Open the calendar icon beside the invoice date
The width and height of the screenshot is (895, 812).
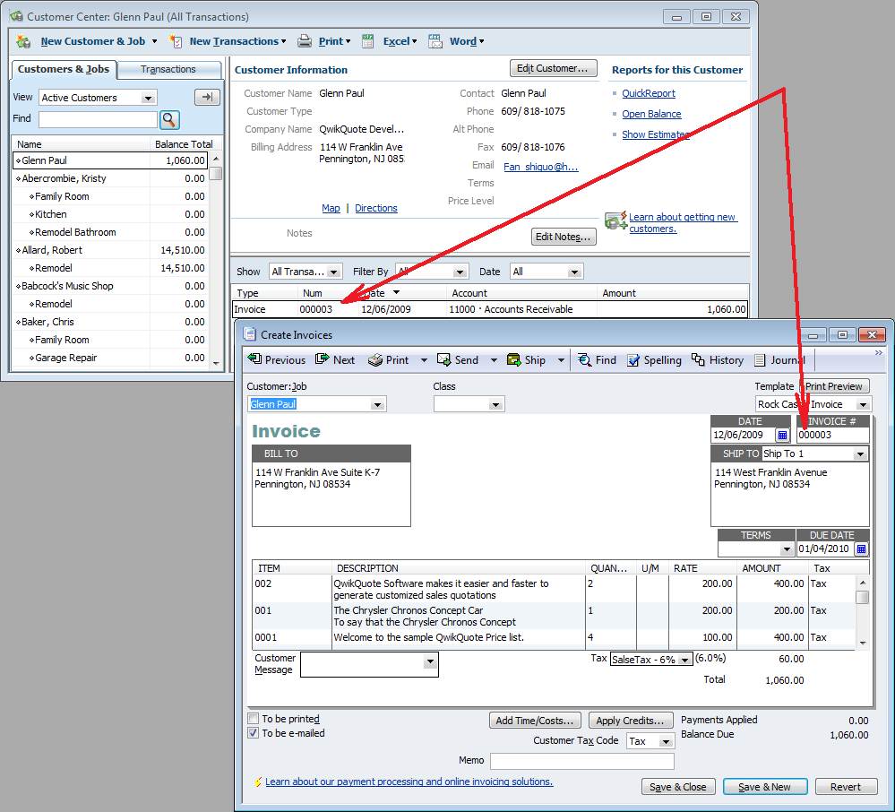coord(781,435)
